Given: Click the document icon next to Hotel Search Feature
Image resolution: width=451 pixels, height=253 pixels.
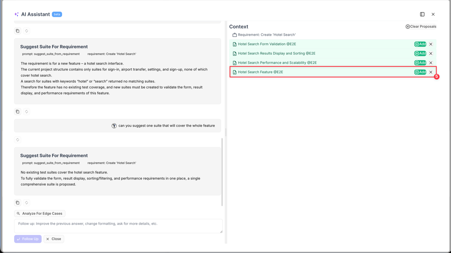Looking at the screenshot, I should 234,72.
